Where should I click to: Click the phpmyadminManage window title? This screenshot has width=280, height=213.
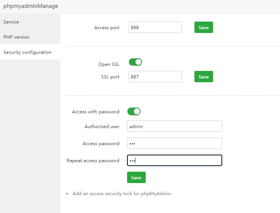click(x=31, y=6)
